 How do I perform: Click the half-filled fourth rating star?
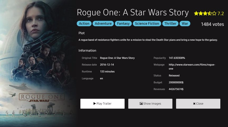[x=210, y=13]
